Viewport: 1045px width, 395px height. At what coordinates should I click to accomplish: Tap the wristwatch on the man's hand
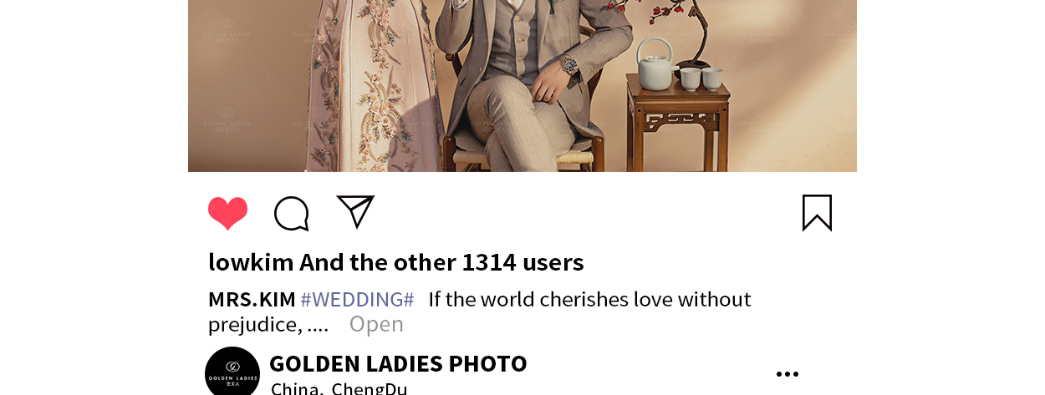568,65
